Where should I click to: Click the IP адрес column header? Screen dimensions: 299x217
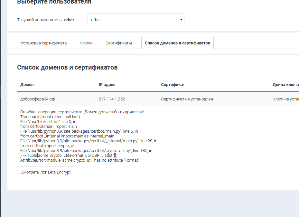click(107, 85)
